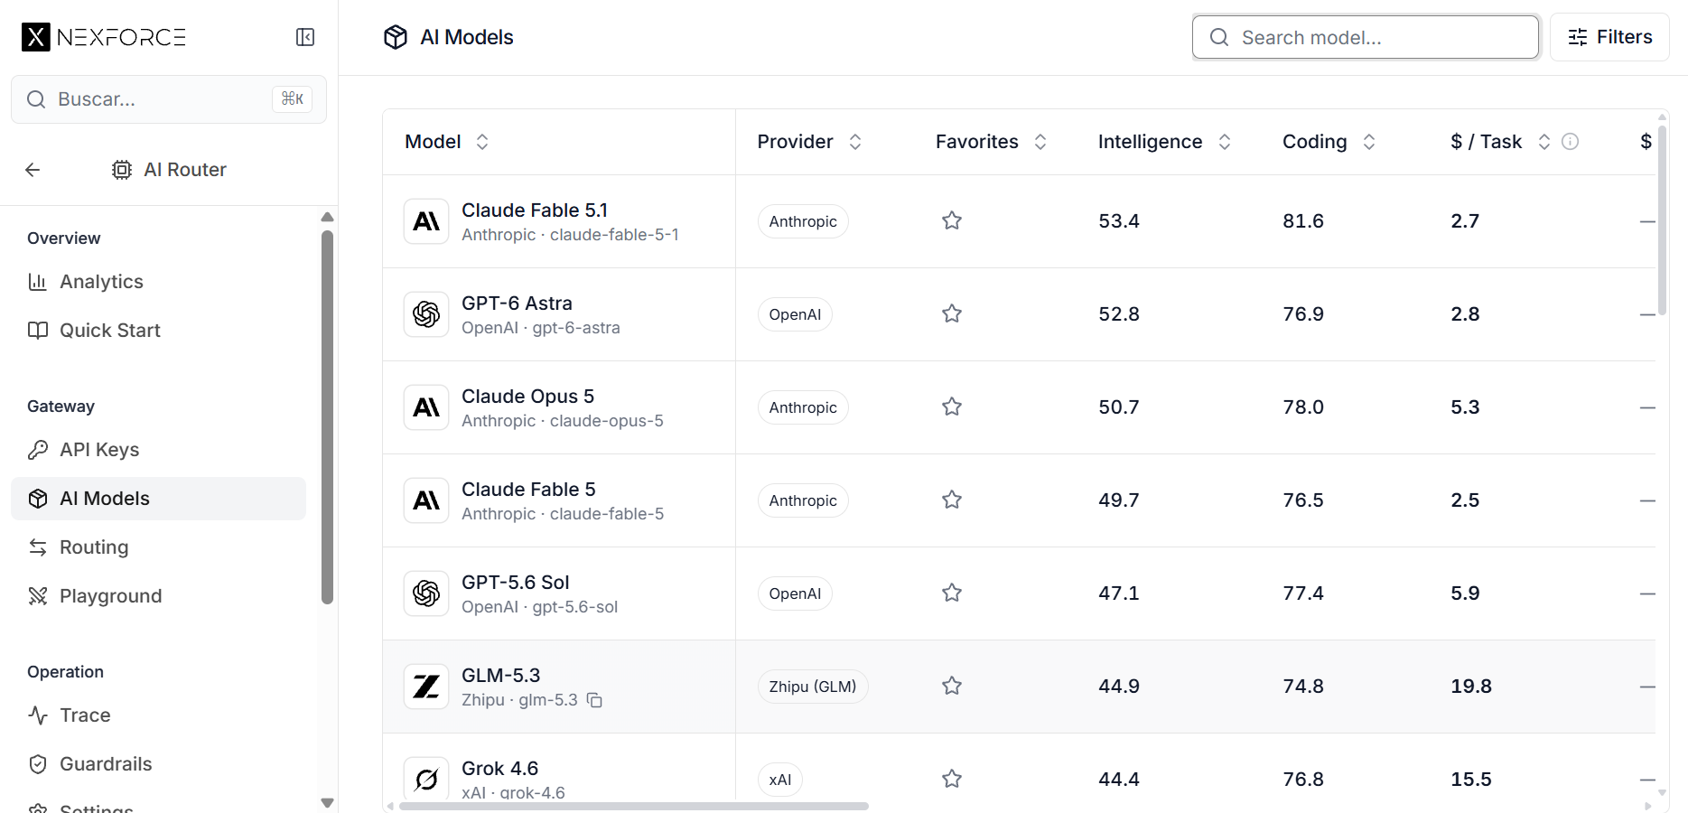Viewport: 1688px width, 813px height.
Task: Click Anthropic provider tag in Claude Opus 5 row
Action: pos(803,407)
